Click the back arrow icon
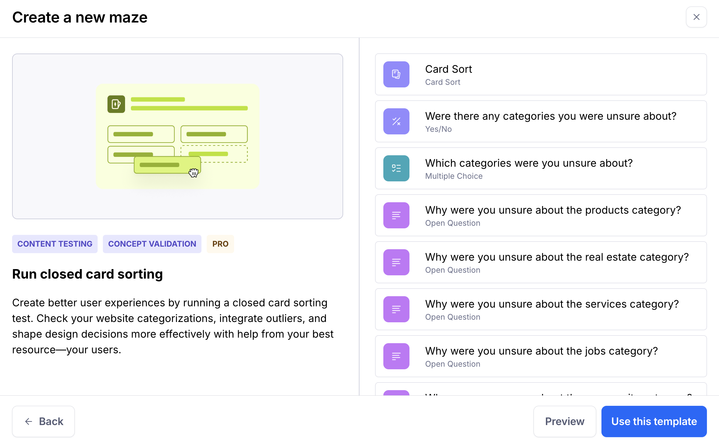 tap(29, 421)
